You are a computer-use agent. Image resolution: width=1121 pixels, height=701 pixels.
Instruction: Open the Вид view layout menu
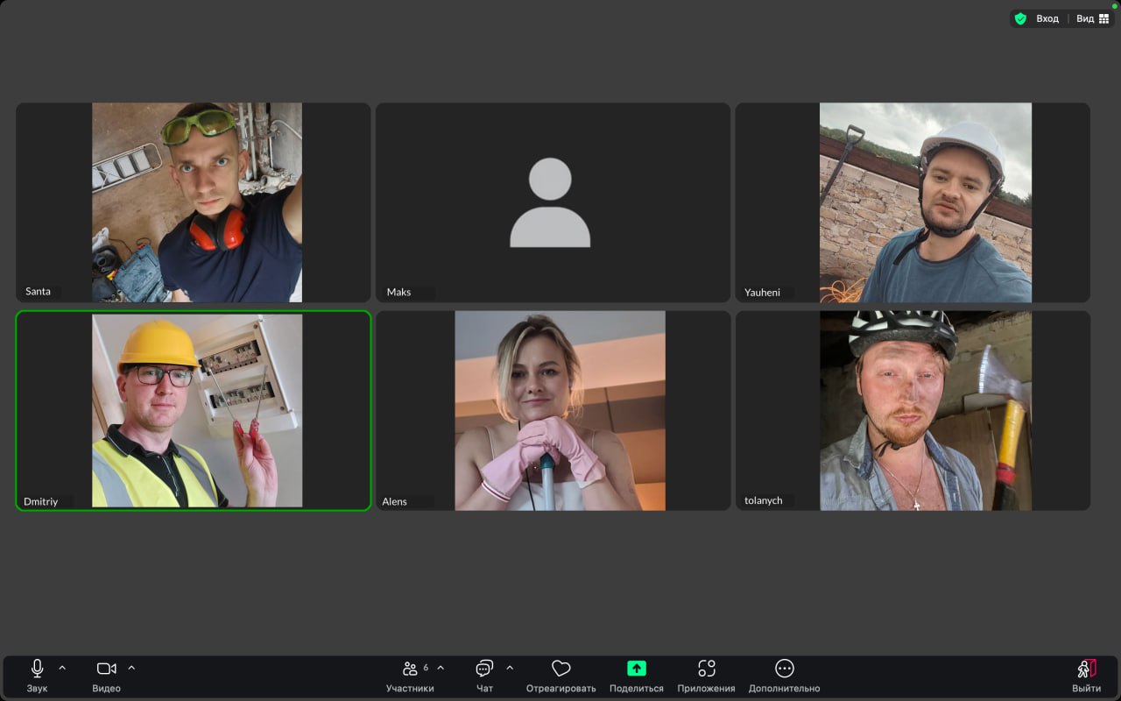1092,18
